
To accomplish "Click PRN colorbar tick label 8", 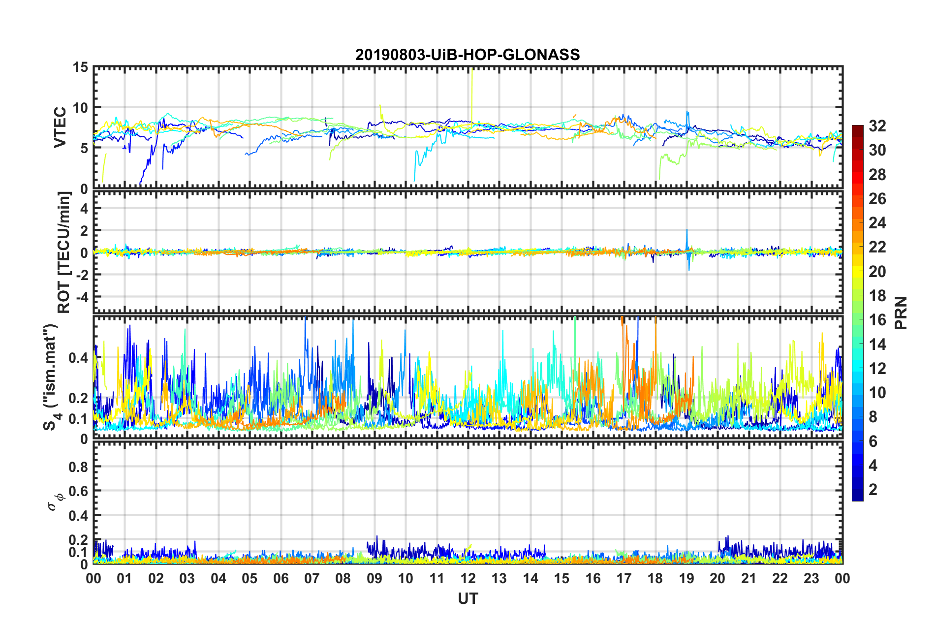I will coord(873,417).
